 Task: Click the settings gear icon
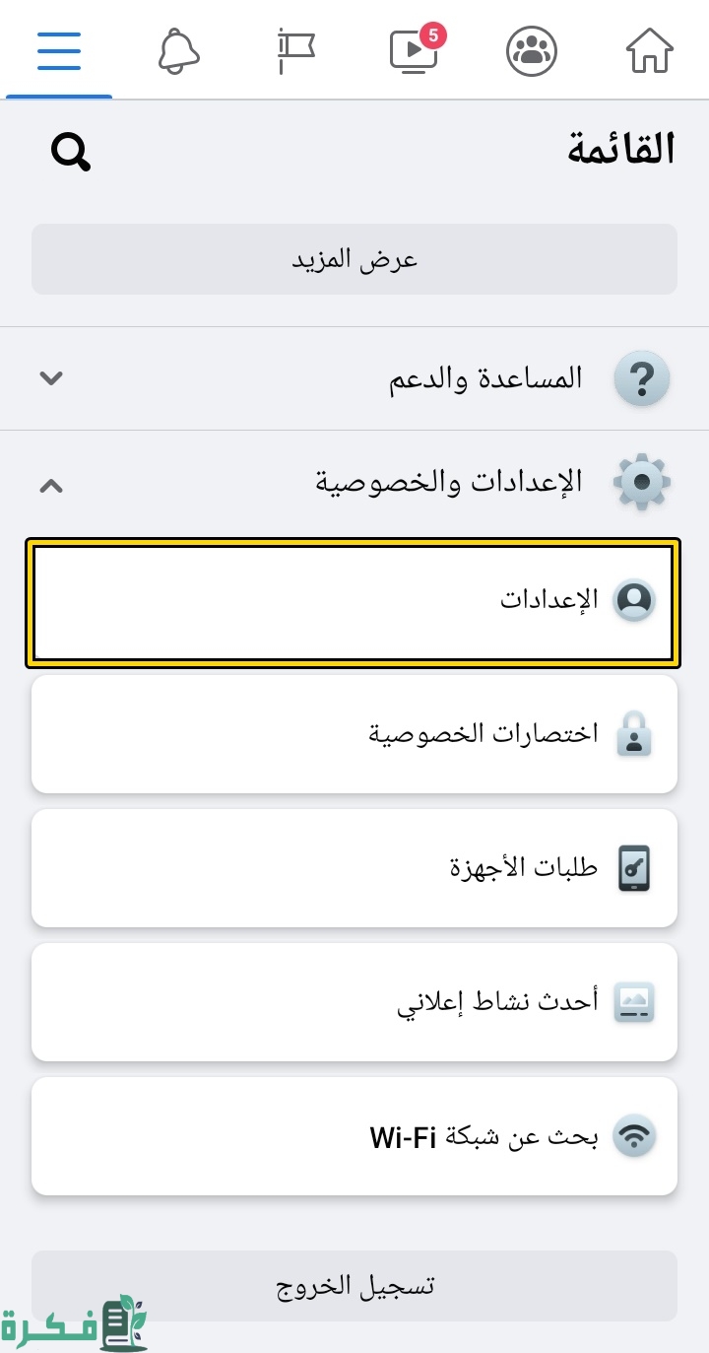pos(641,482)
